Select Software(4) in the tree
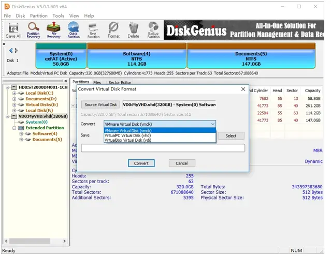The height and width of the screenshot is (256, 331). click(x=45, y=133)
